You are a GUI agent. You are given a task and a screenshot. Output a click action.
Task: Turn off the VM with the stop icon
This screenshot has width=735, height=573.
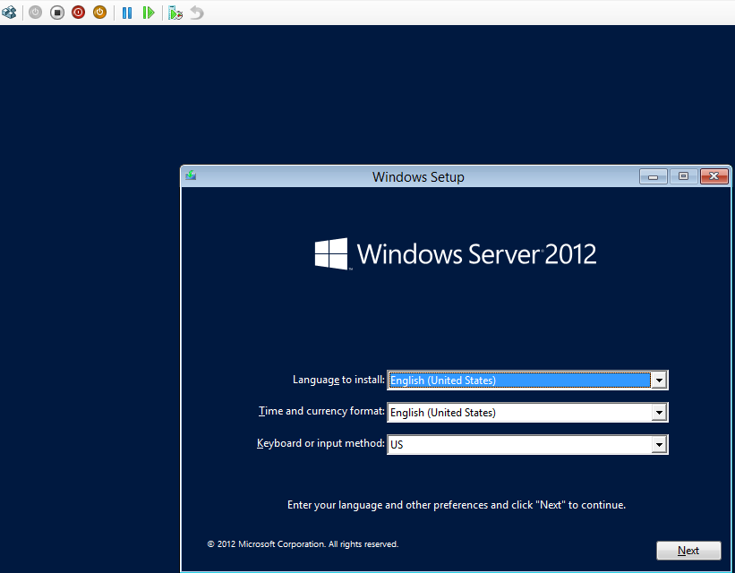click(x=57, y=13)
